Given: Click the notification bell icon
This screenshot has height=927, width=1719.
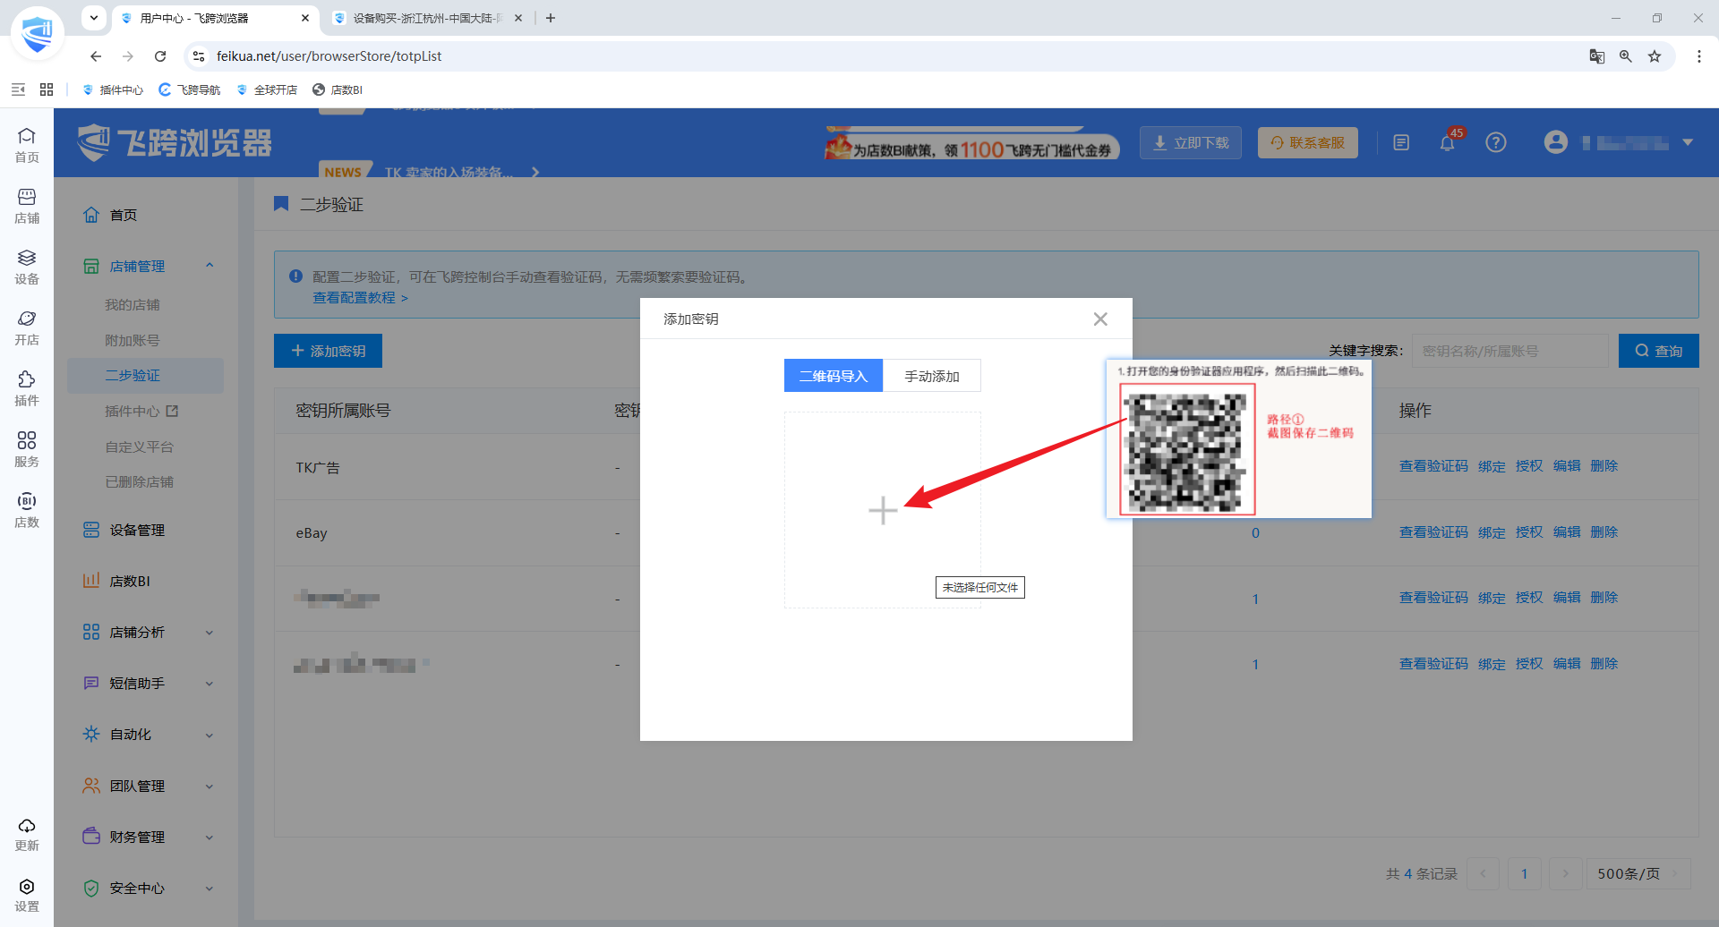Looking at the screenshot, I should coord(1448,143).
